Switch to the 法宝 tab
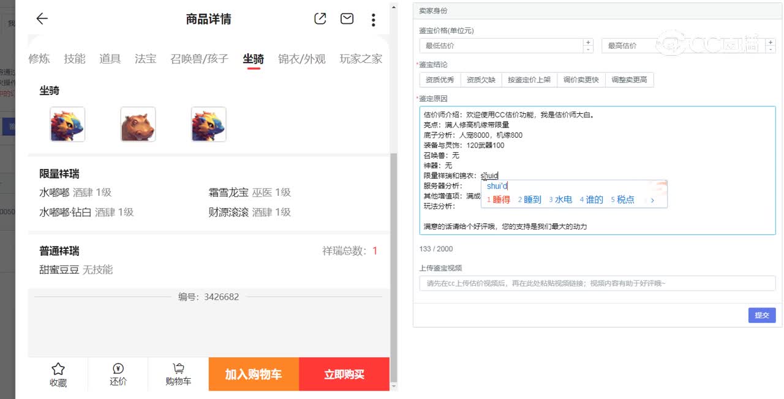784x399 pixels. tap(145, 59)
